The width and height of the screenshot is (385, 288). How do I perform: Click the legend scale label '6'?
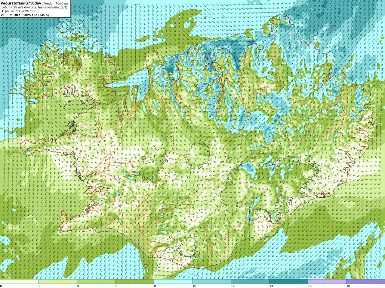tap(116, 286)
